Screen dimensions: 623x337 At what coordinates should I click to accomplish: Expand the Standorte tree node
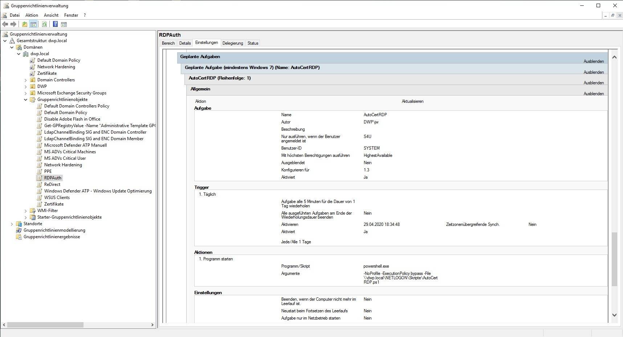click(12, 224)
